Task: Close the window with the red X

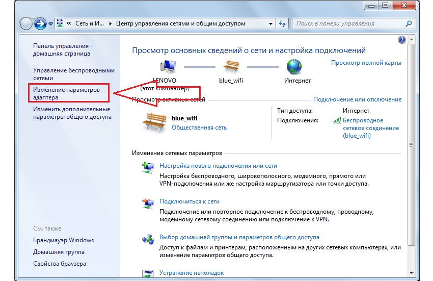Action: [x=404, y=5]
